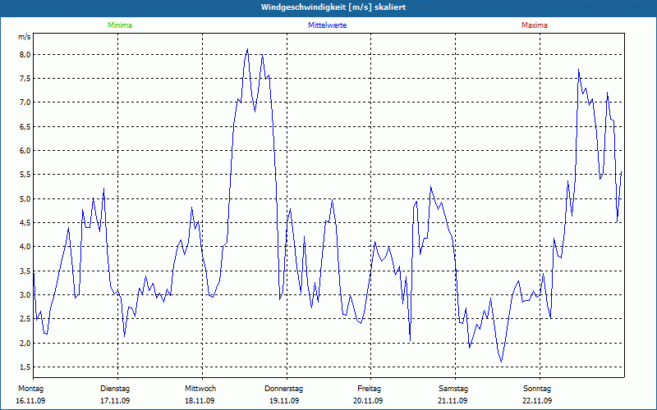Image resolution: width=657 pixels, height=410 pixels.
Task: Click the 6,0 y-axis value
Action: coord(25,151)
